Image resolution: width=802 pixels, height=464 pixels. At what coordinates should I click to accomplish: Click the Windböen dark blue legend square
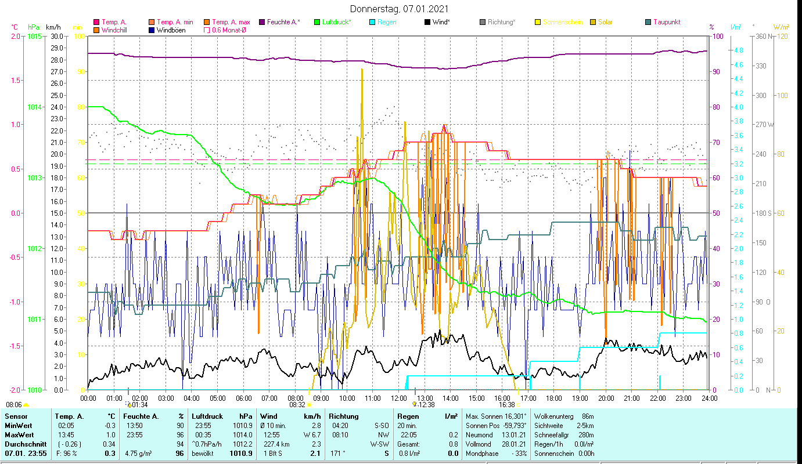click(152, 30)
